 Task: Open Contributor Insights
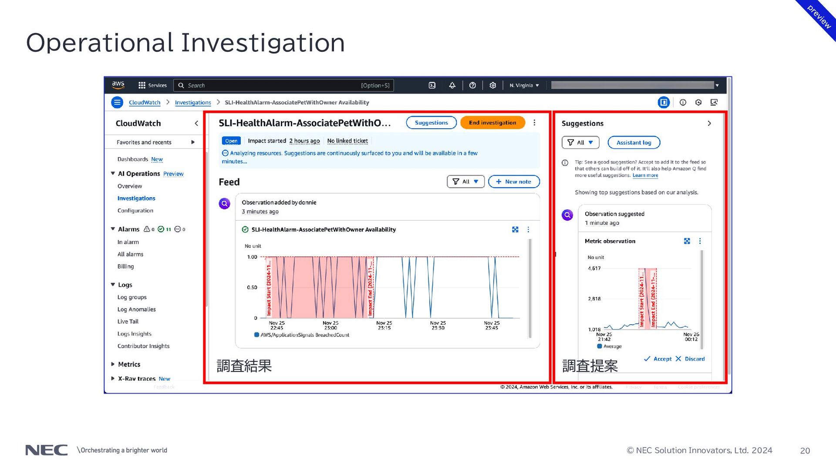(143, 346)
